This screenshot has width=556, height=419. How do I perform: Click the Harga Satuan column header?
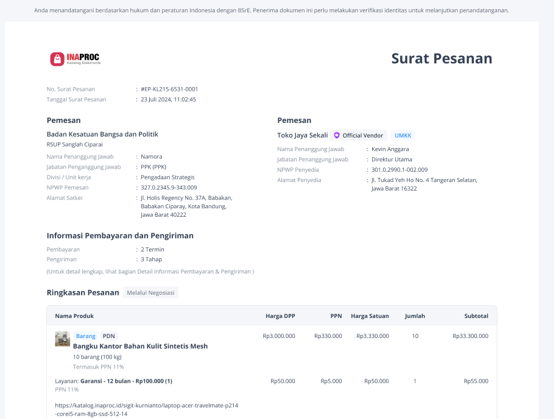tap(370, 316)
